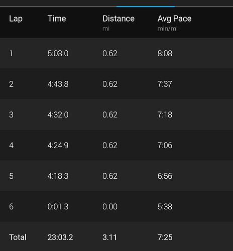Image resolution: width=233 pixels, height=251 pixels.
Task: Click lap 4 time 4:24.9
Action: (x=58, y=145)
